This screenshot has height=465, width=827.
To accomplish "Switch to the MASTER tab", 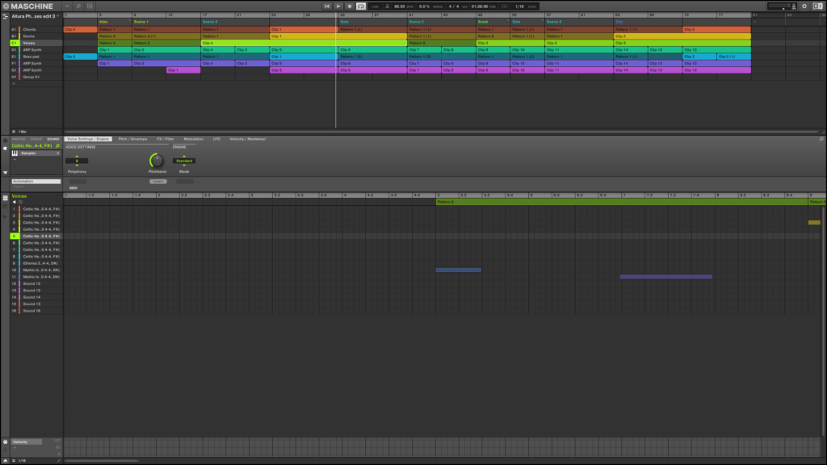I will tap(19, 139).
